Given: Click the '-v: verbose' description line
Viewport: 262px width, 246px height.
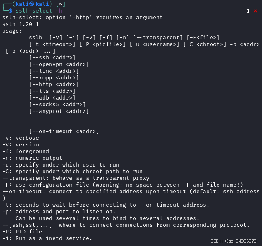Looking at the screenshot, I should click(21, 138).
